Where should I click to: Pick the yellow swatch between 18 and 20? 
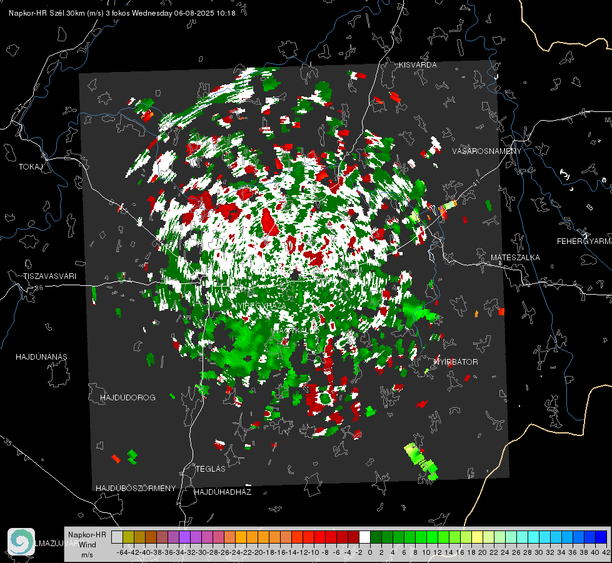[477, 537]
